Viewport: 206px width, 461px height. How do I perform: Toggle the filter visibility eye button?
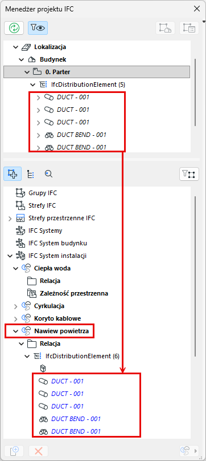click(38, 28)
